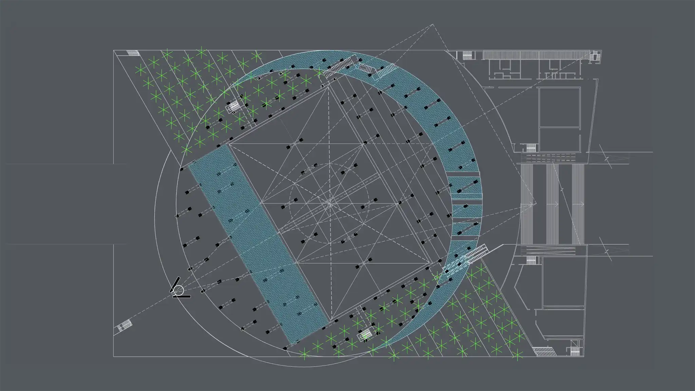Image resolution: width=695 pixels, height=391 pixels.
Task: Click the hatched stair on the bottom-left diagonal edge
Action: pos(124,325)
